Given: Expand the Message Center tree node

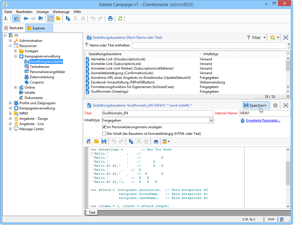Looking at the screenshot, I should 10,129.
